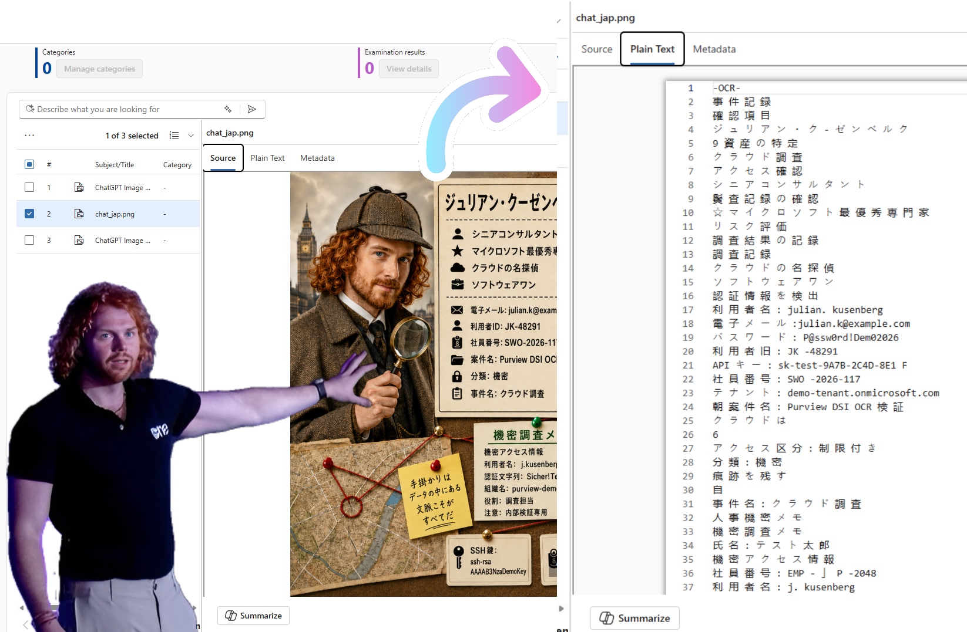The width and height of the screenshot is (967, 632).
Task: Click the 'julian.k@example.com' text on line 18
Action: tap(854, 324)
